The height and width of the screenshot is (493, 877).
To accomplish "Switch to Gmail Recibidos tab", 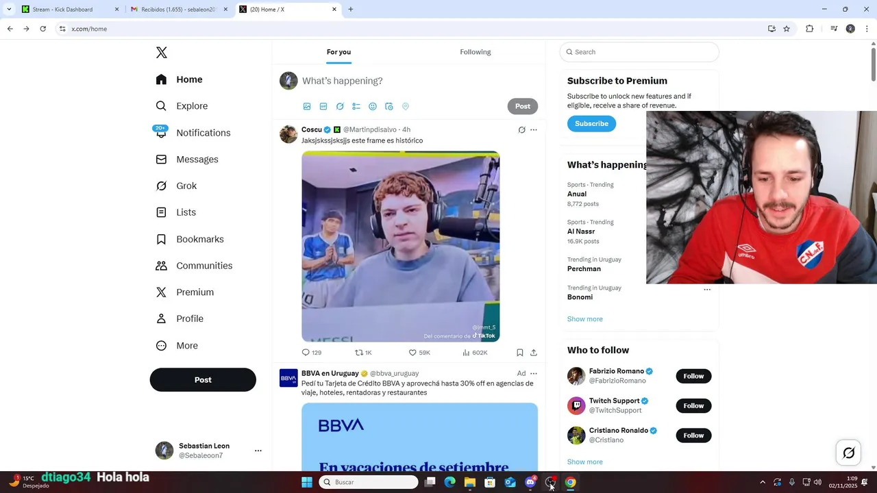I will tap(179, 10).
